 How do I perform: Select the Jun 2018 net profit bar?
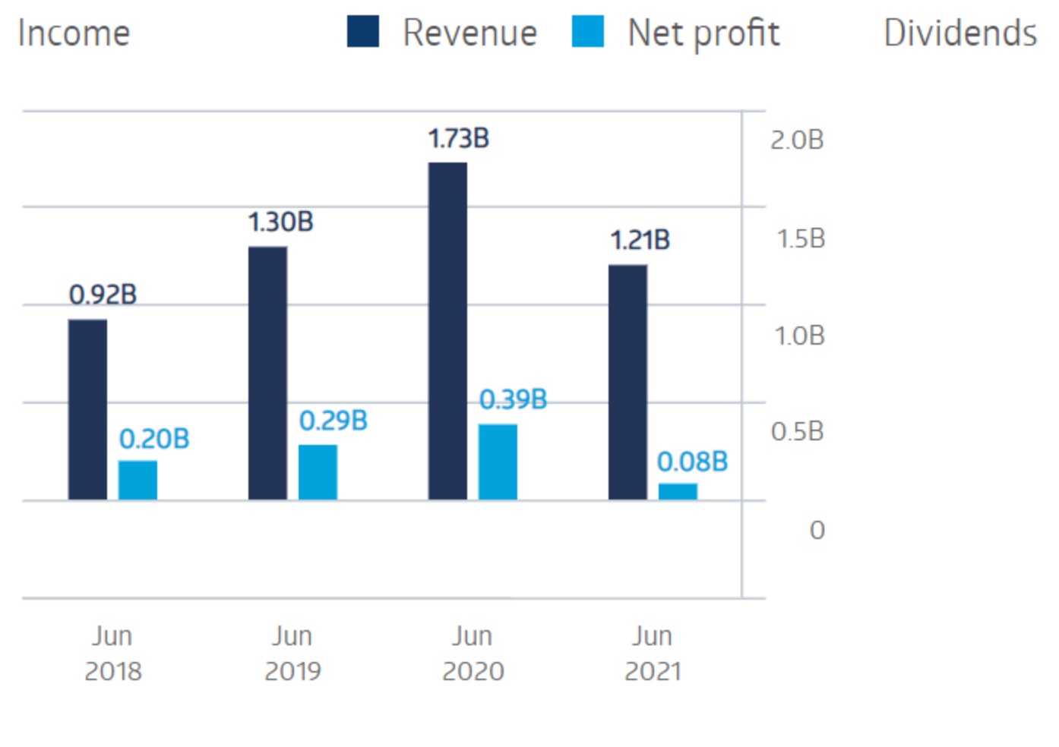(138, 480)
